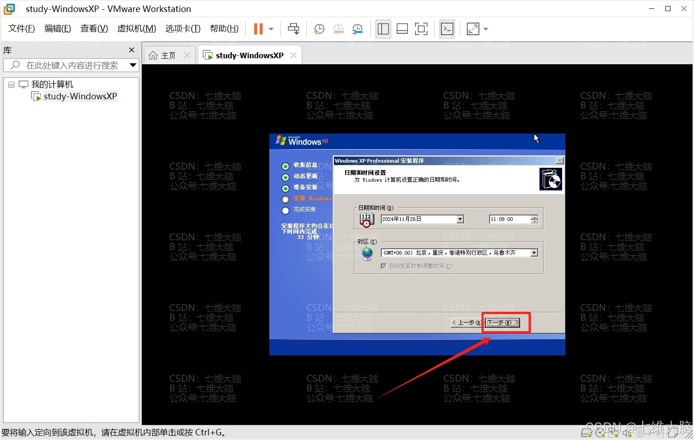Open the 虚拟机(M) menu
The width and height of the screenshot is (694, 440).
pyautogui.click(x=137, y=29)
